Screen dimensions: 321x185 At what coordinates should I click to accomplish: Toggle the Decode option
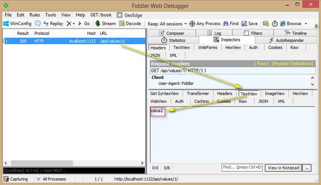click(130, 24)
